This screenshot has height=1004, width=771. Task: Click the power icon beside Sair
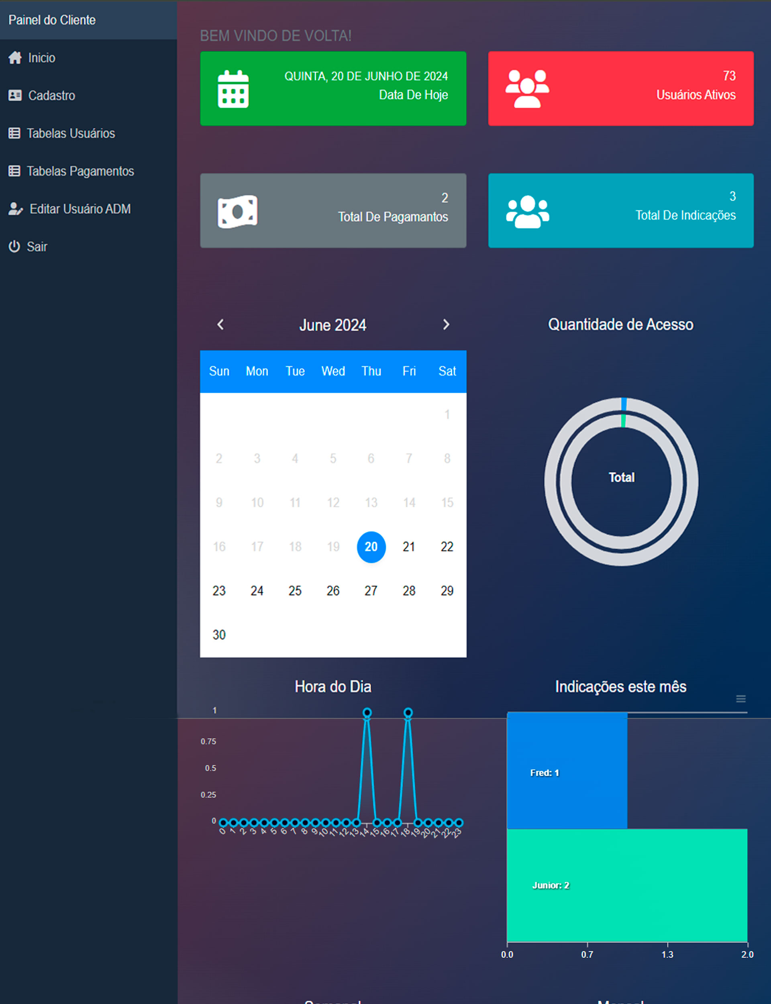click(14, 247)
